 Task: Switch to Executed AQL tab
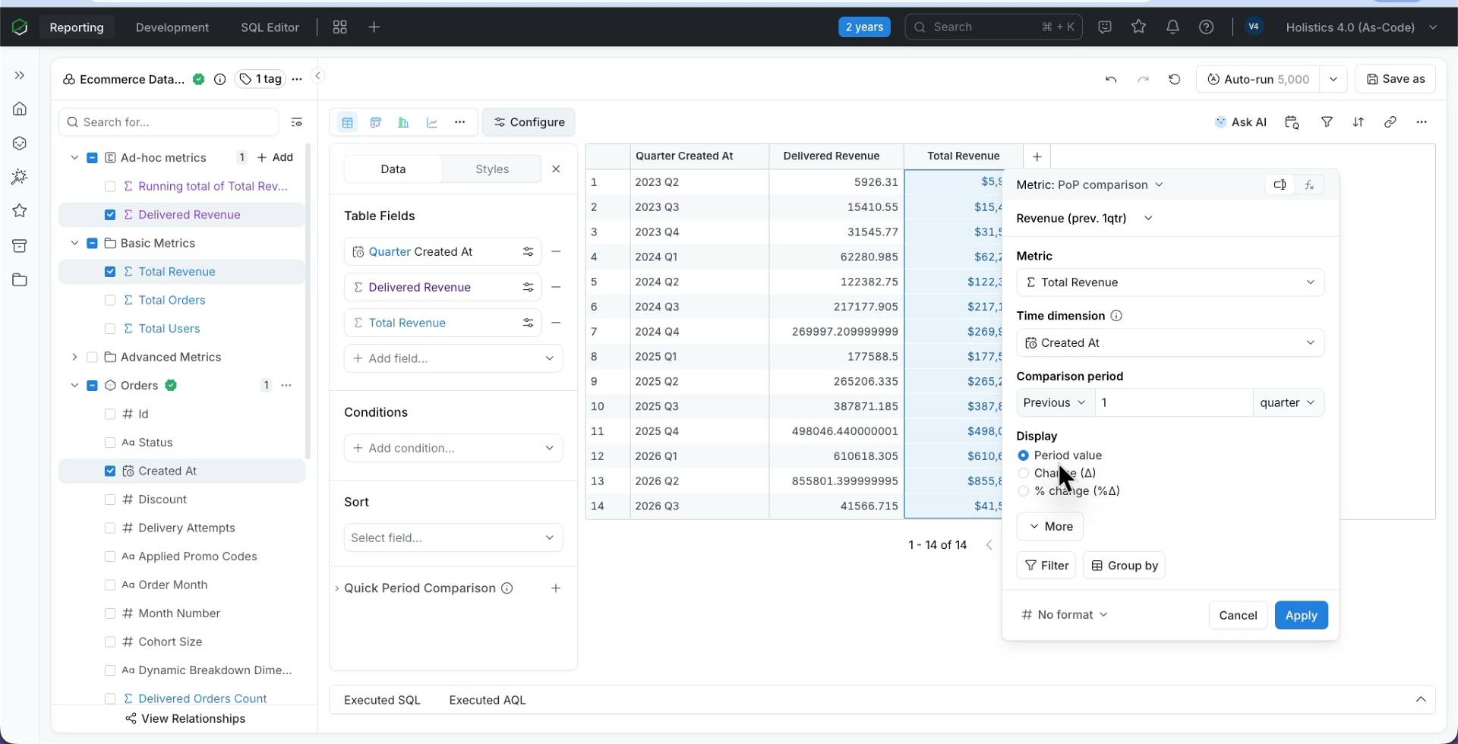488,700
